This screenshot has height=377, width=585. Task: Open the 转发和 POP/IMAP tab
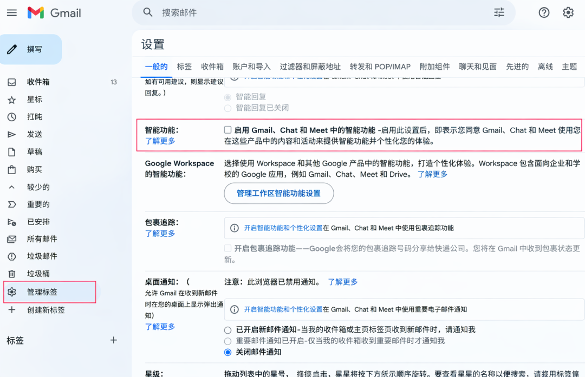(x=380, y=67)
